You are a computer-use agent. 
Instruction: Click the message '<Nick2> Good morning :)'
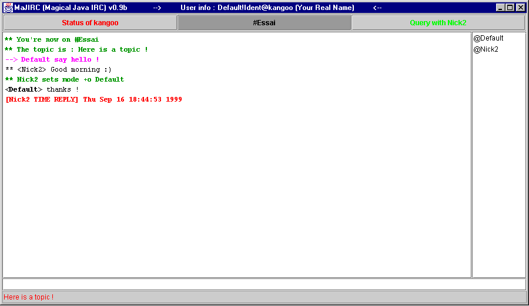click(x=58, y=69)
